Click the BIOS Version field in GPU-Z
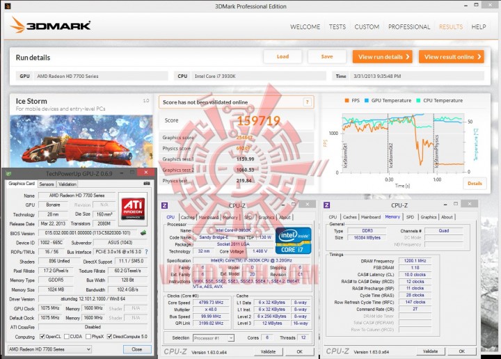Image resolution: width=501 pixels, height=359 pixels. [x=88, y=233]
